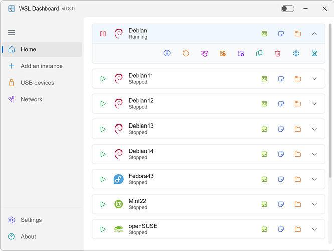Open folder for Debian instance

click(298, 34)
